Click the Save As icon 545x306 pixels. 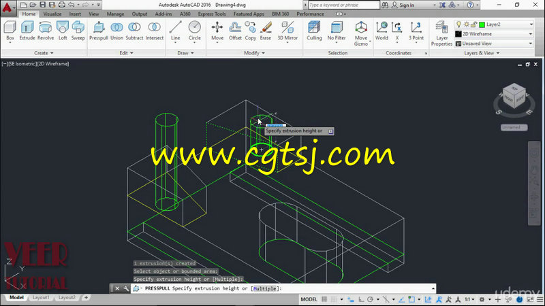click(52, 5)
